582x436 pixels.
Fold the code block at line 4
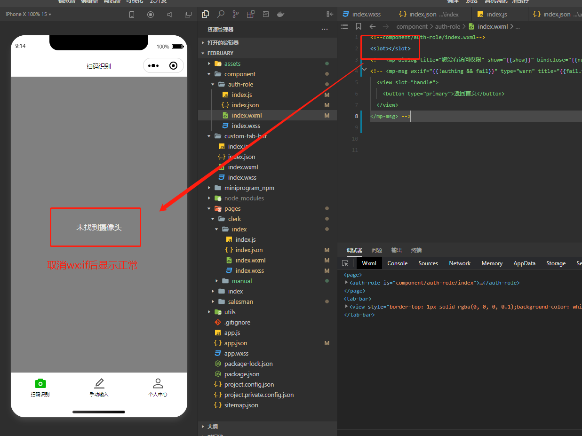point(364,70)
